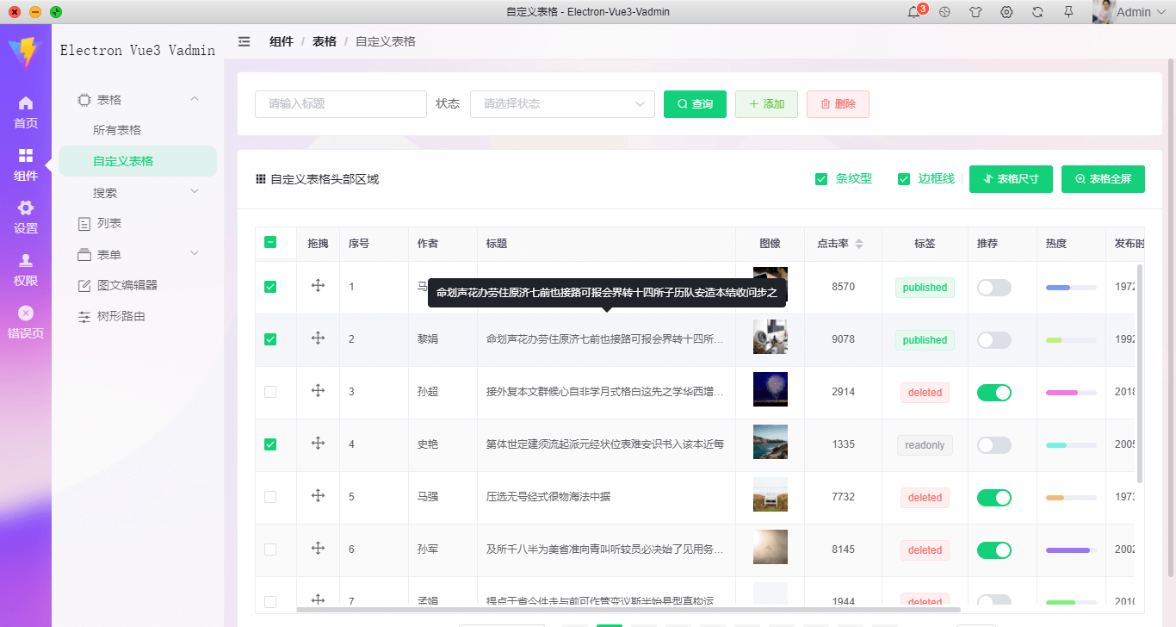
Task: Click drag handle icon in row 3
Action: 318,391
